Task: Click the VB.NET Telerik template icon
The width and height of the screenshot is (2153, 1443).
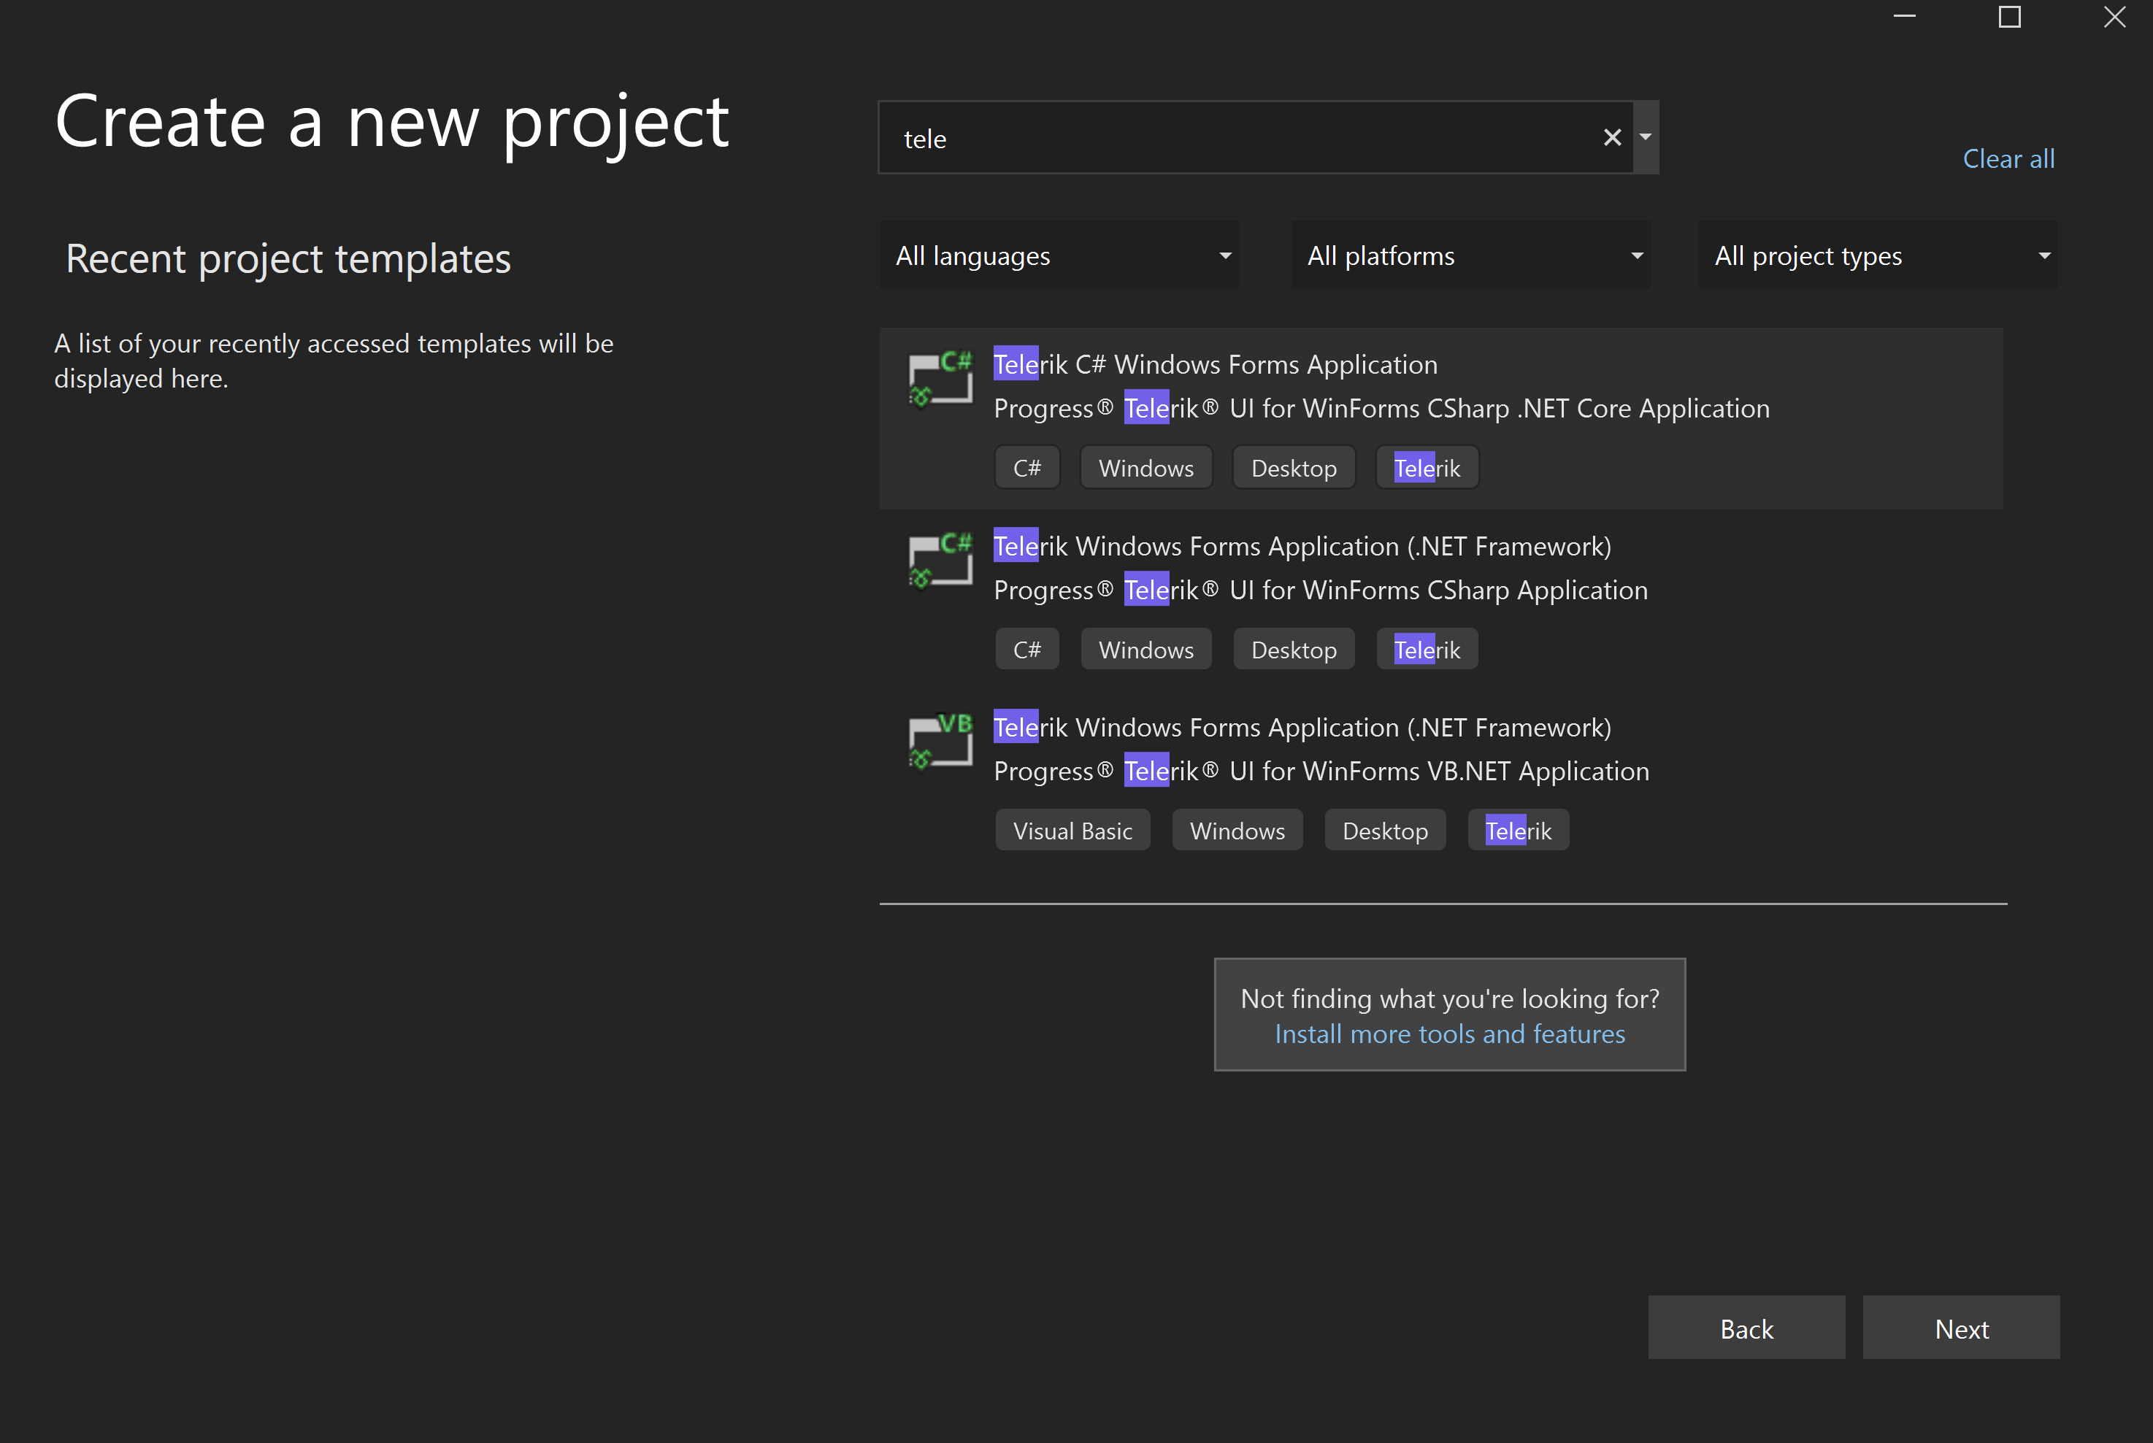Action: tap(940, 741)
